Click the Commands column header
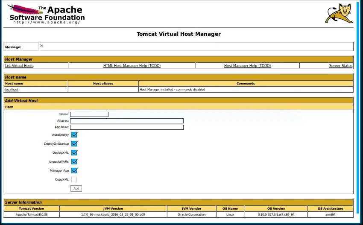Image resolution: width=363 pixels, height=225 pixels. point(246,84)
